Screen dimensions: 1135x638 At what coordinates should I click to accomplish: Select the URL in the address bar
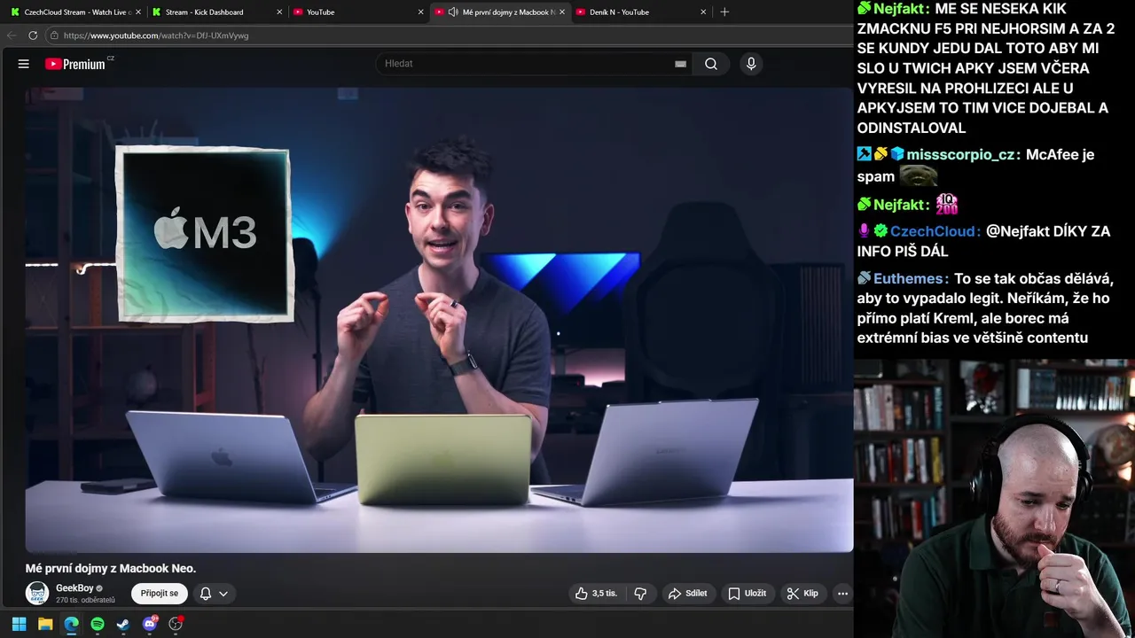pos(156,35)
